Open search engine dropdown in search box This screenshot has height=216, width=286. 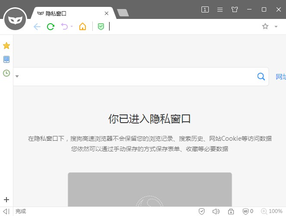[x=17, y=77]
